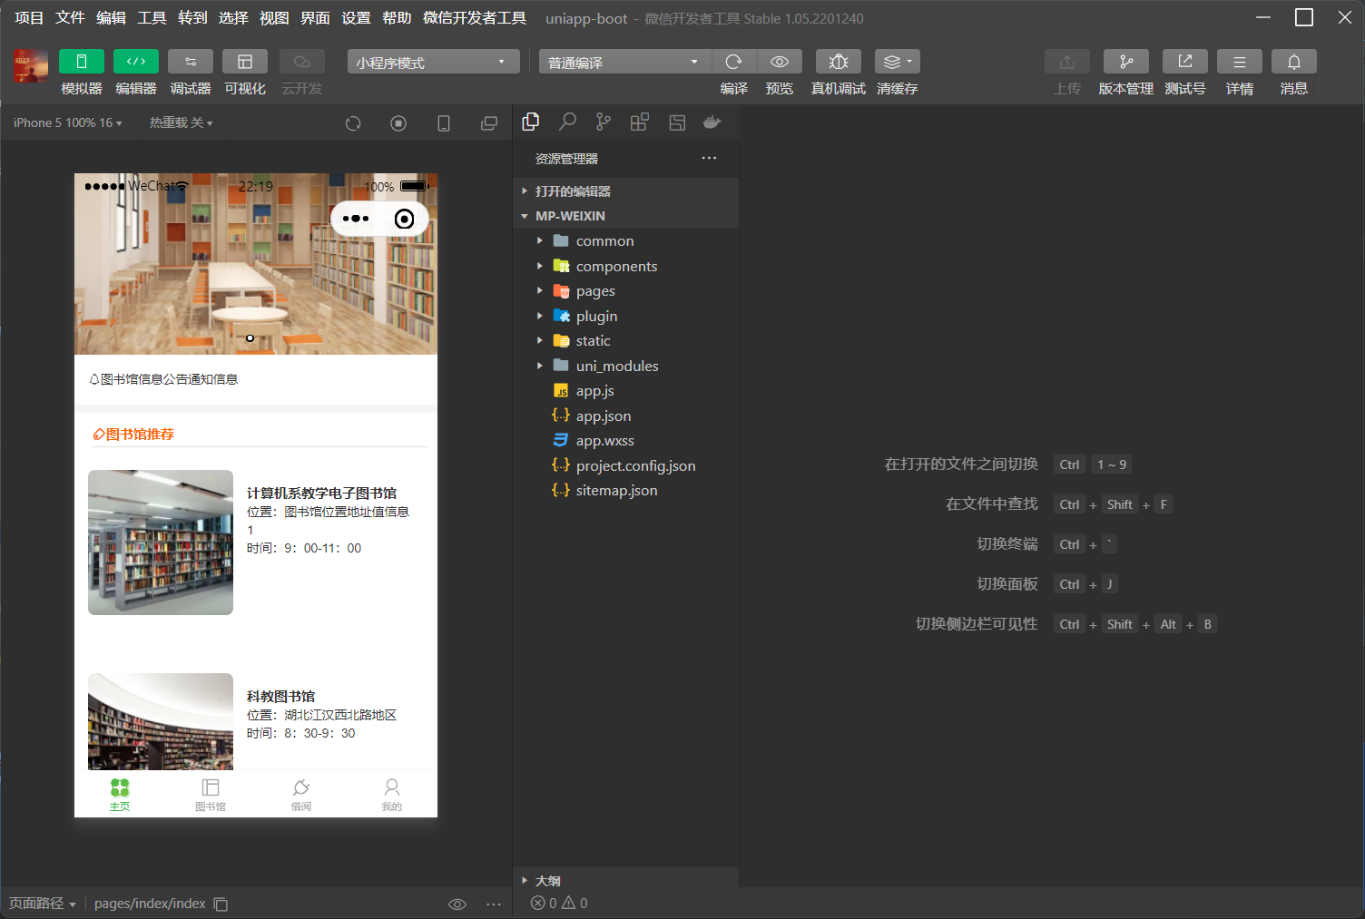Open the 编辑 menu
Image resolution: width=1365 pixels, height=919 pixels.
point(111,18)
